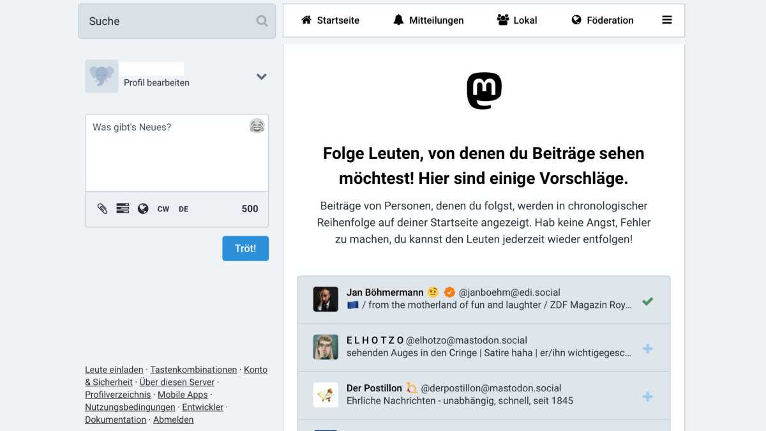This screenshot has width=766, height=431.
Task: Click from the motherland of fun bio
Action: pos(489,305)
